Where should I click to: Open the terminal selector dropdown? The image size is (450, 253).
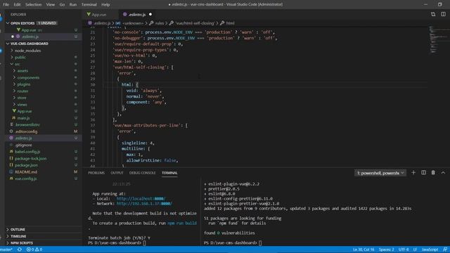380,173
